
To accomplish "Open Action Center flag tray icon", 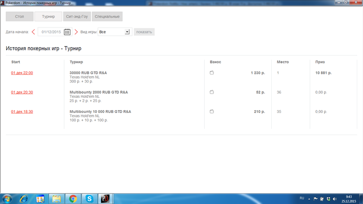I will pyautogui.click(x=315, y=199).
